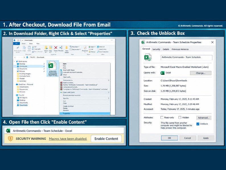The image size is (226, 170).
Task: Switch to the View ribbon tab
Action: click(38, 44)
